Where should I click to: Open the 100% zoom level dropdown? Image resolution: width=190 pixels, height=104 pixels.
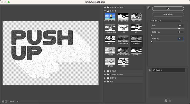[17, 101]
